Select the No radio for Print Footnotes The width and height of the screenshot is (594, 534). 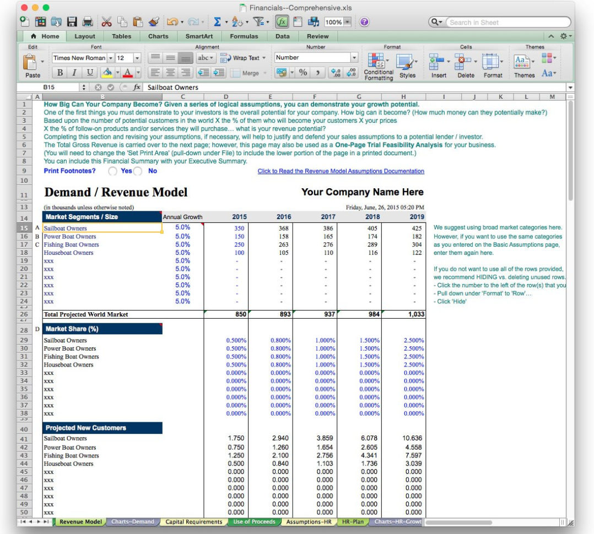(137, 171)
